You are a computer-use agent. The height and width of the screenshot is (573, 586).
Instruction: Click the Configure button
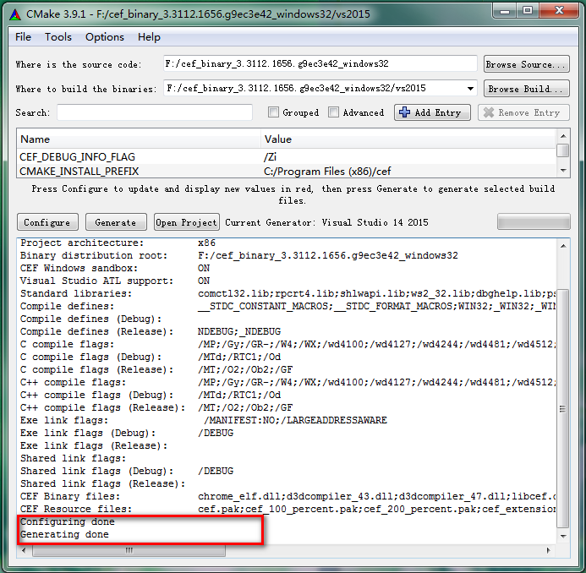(x=47, y=222)
